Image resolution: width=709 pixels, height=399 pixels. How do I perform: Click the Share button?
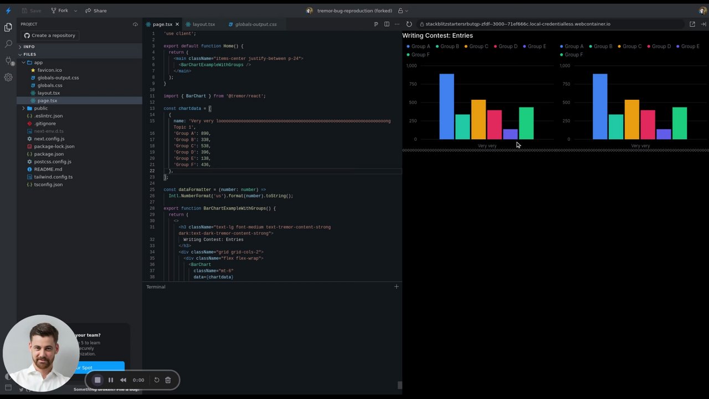[x=96, y=11]
